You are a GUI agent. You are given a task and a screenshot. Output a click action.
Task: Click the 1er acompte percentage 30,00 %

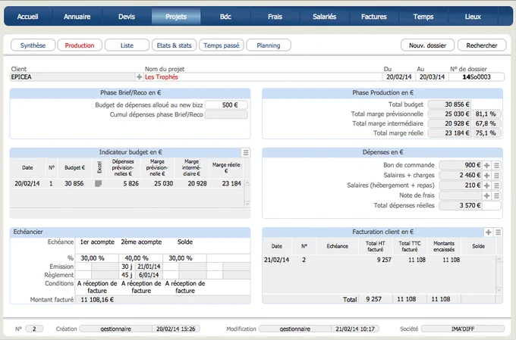pos(97,258)
